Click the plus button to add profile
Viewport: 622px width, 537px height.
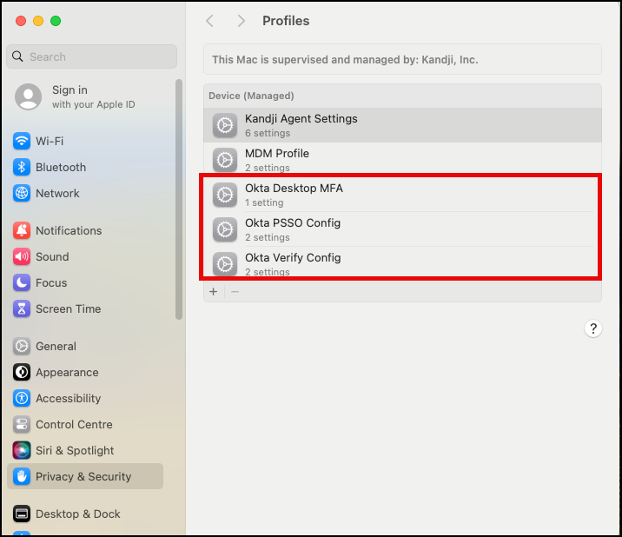click(214, 292)
